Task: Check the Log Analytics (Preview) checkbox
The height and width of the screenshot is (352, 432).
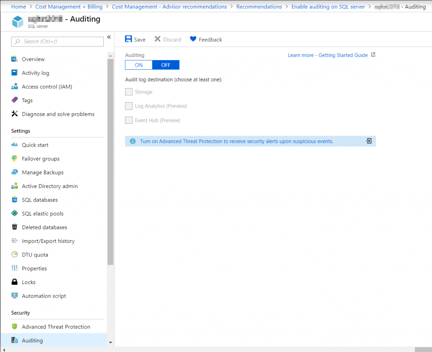Action: pyautogui.click(x=129, y=106)
